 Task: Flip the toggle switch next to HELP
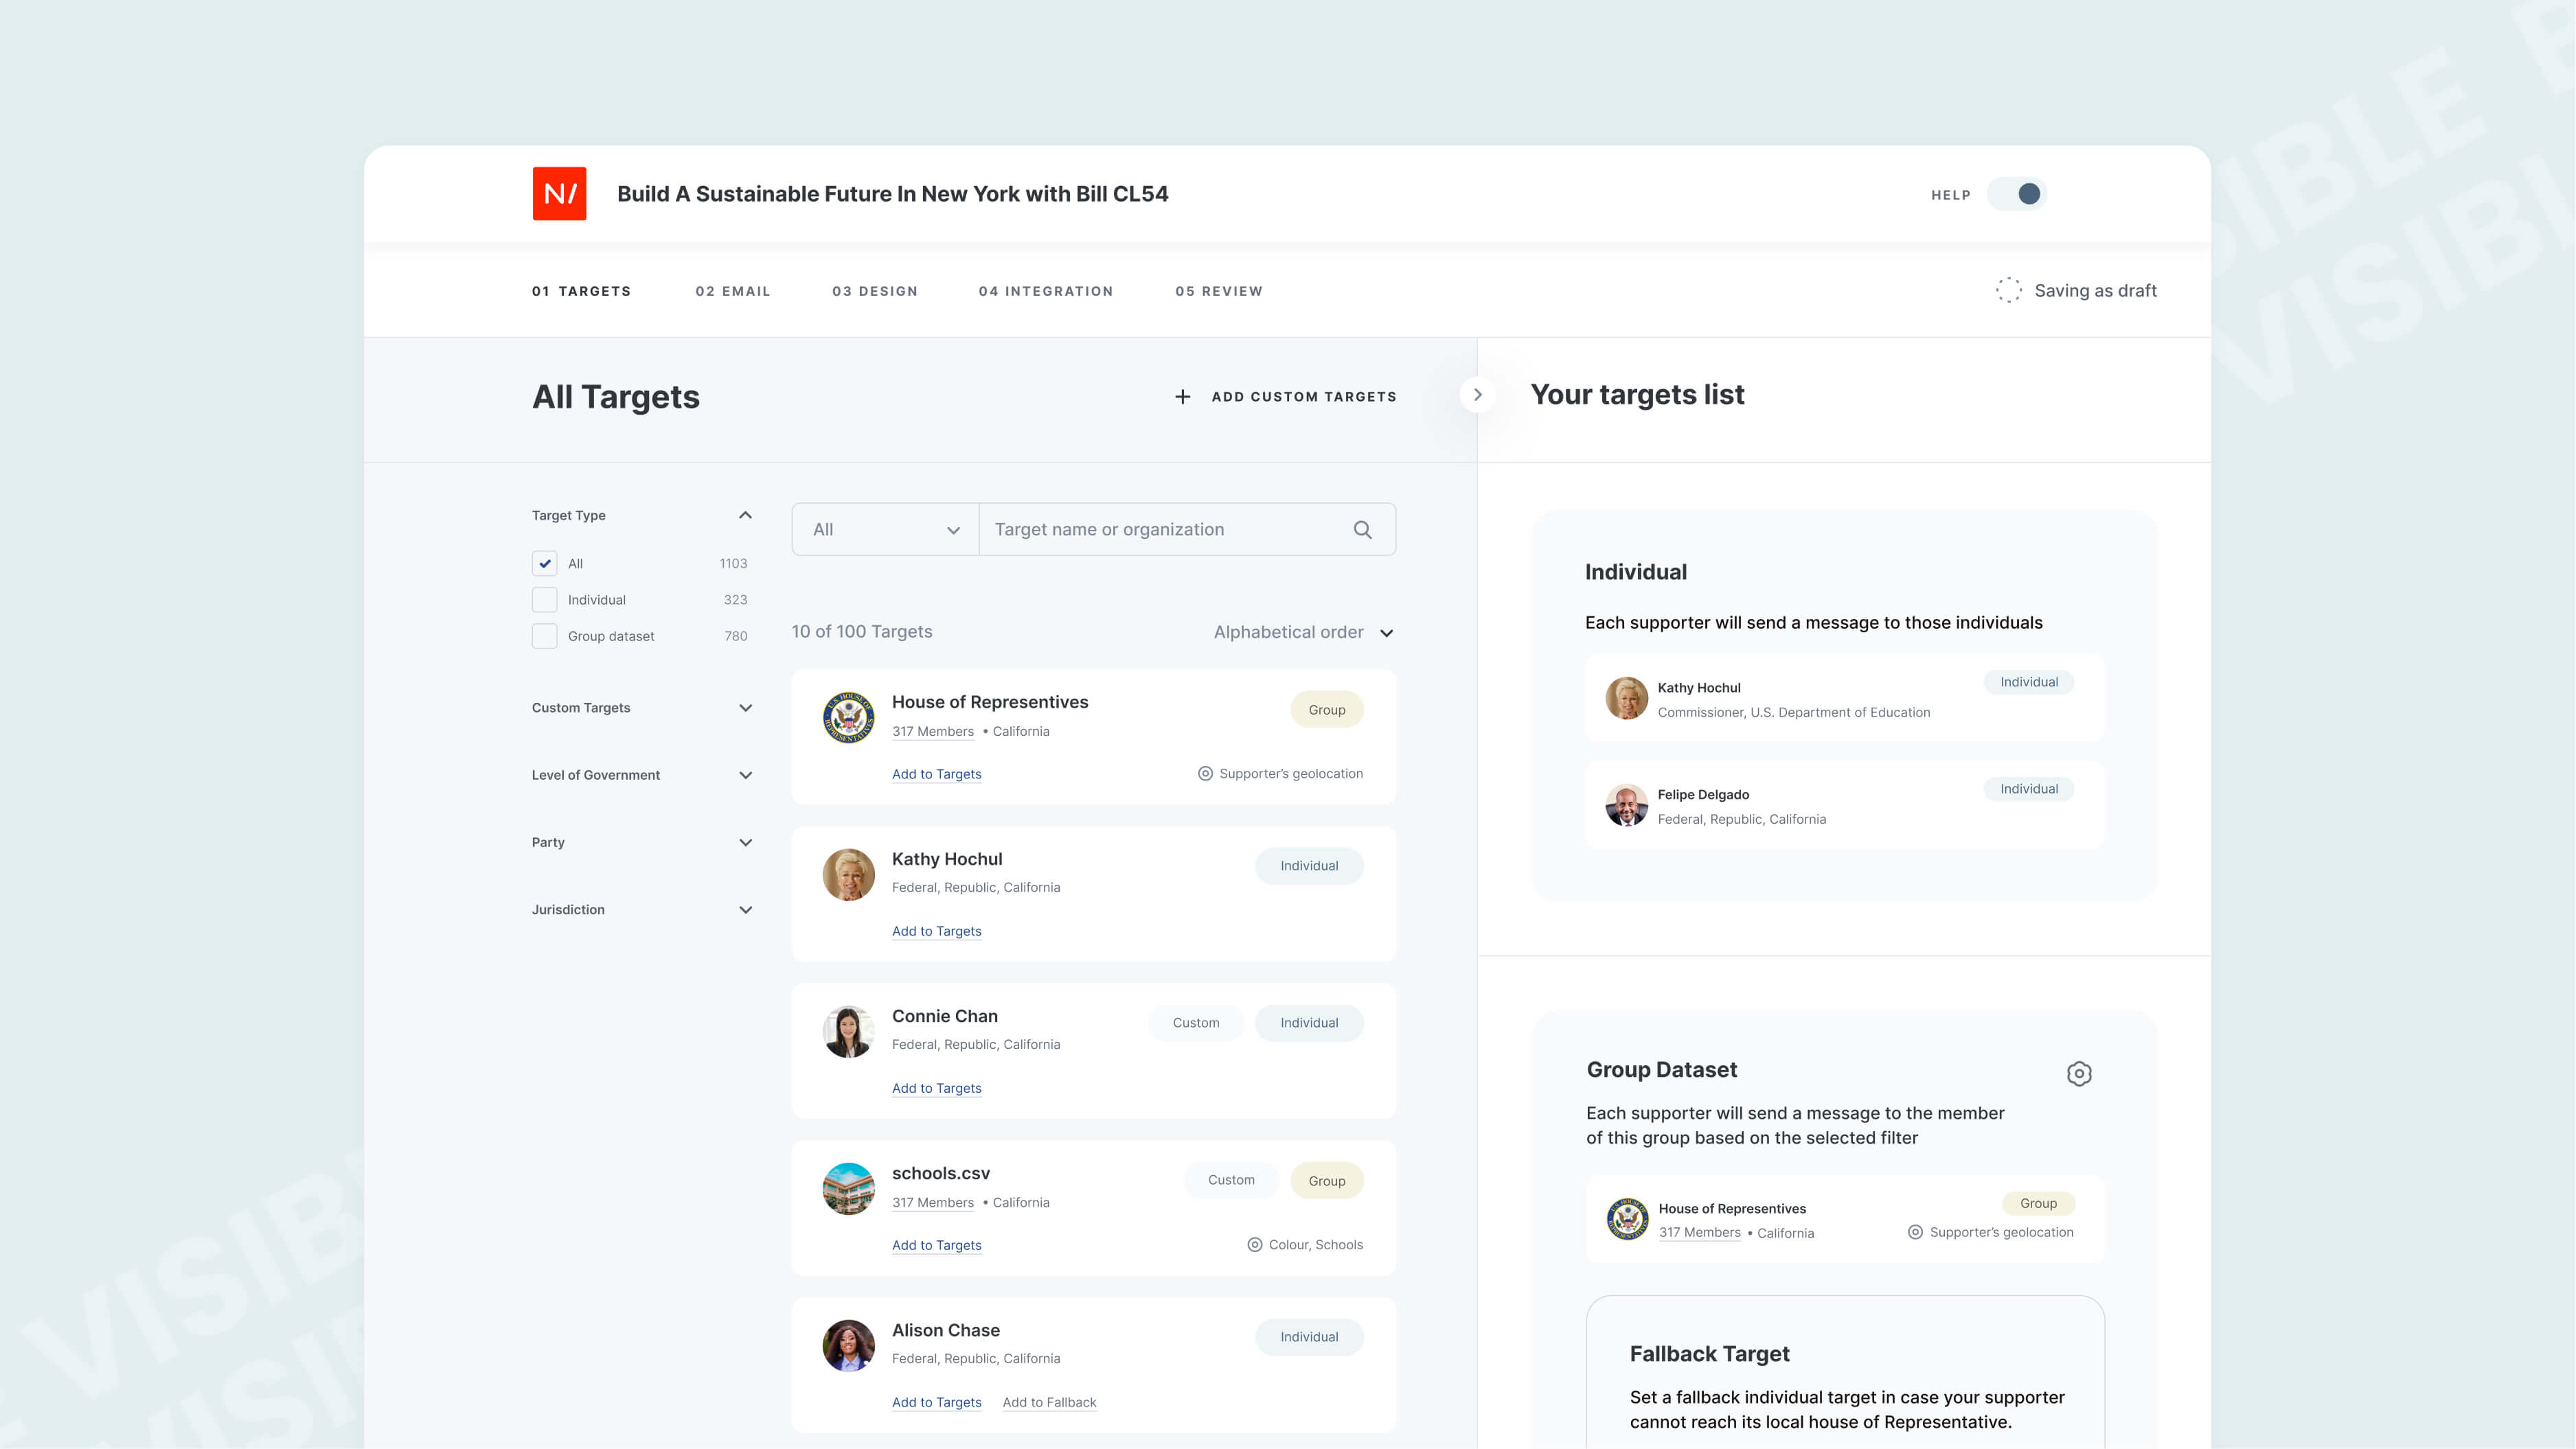[2017, 194]
